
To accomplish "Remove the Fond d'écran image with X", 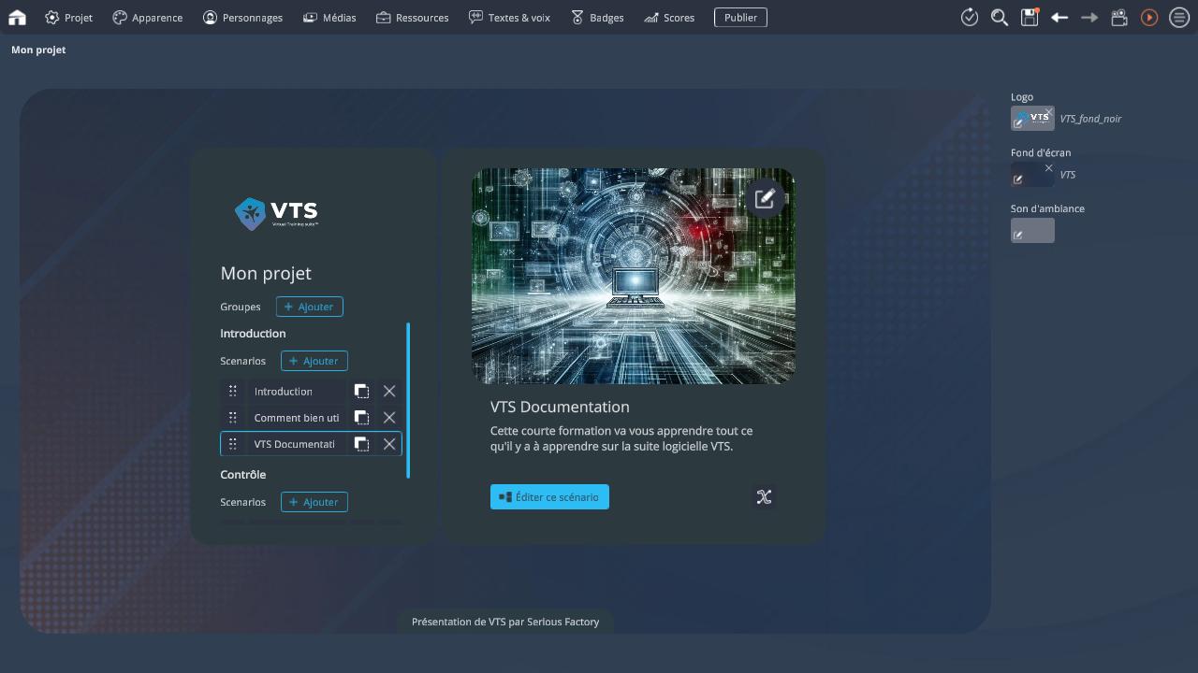I will pyautogui.click(x=1048, y=168).
